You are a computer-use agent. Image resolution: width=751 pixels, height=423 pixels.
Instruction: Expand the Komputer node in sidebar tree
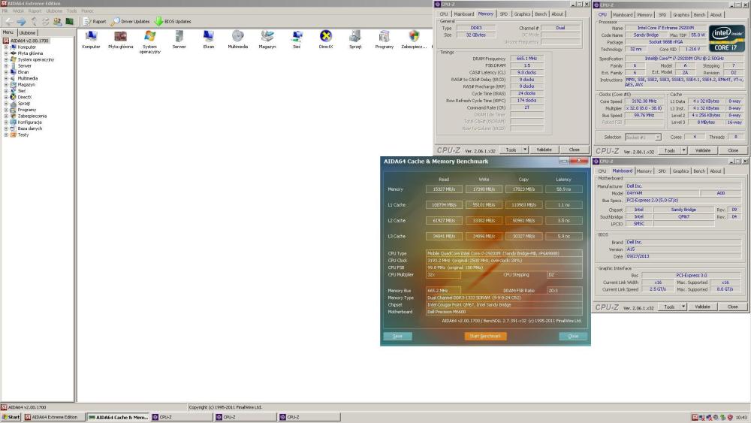coord(6,47)
